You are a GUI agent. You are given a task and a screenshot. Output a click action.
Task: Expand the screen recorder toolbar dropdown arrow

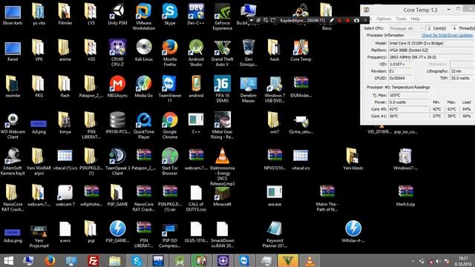(x=251, y=20)
